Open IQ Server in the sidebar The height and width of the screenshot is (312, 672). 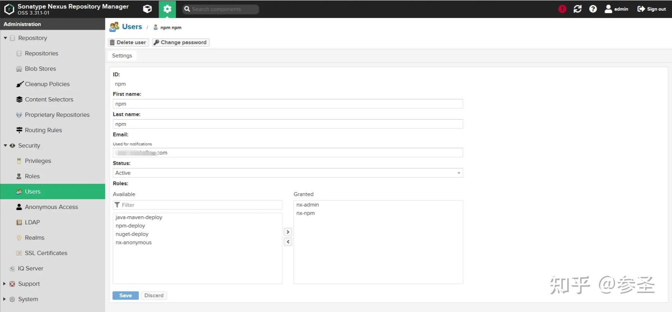pyautogui.click(x=30, y=268)
